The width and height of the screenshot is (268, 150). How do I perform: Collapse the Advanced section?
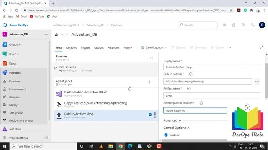tap(173, 120)
